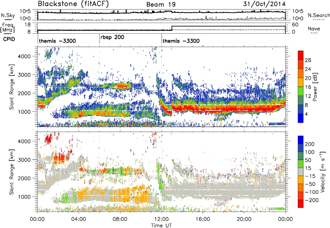330x228 pixels.
Task: Click the '3000' tick on the velocity panel
Action: pos(24,160)
